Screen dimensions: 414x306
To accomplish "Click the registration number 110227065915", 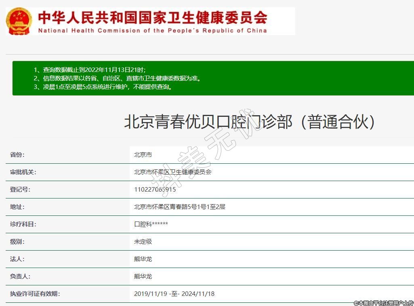I will 155,190.
